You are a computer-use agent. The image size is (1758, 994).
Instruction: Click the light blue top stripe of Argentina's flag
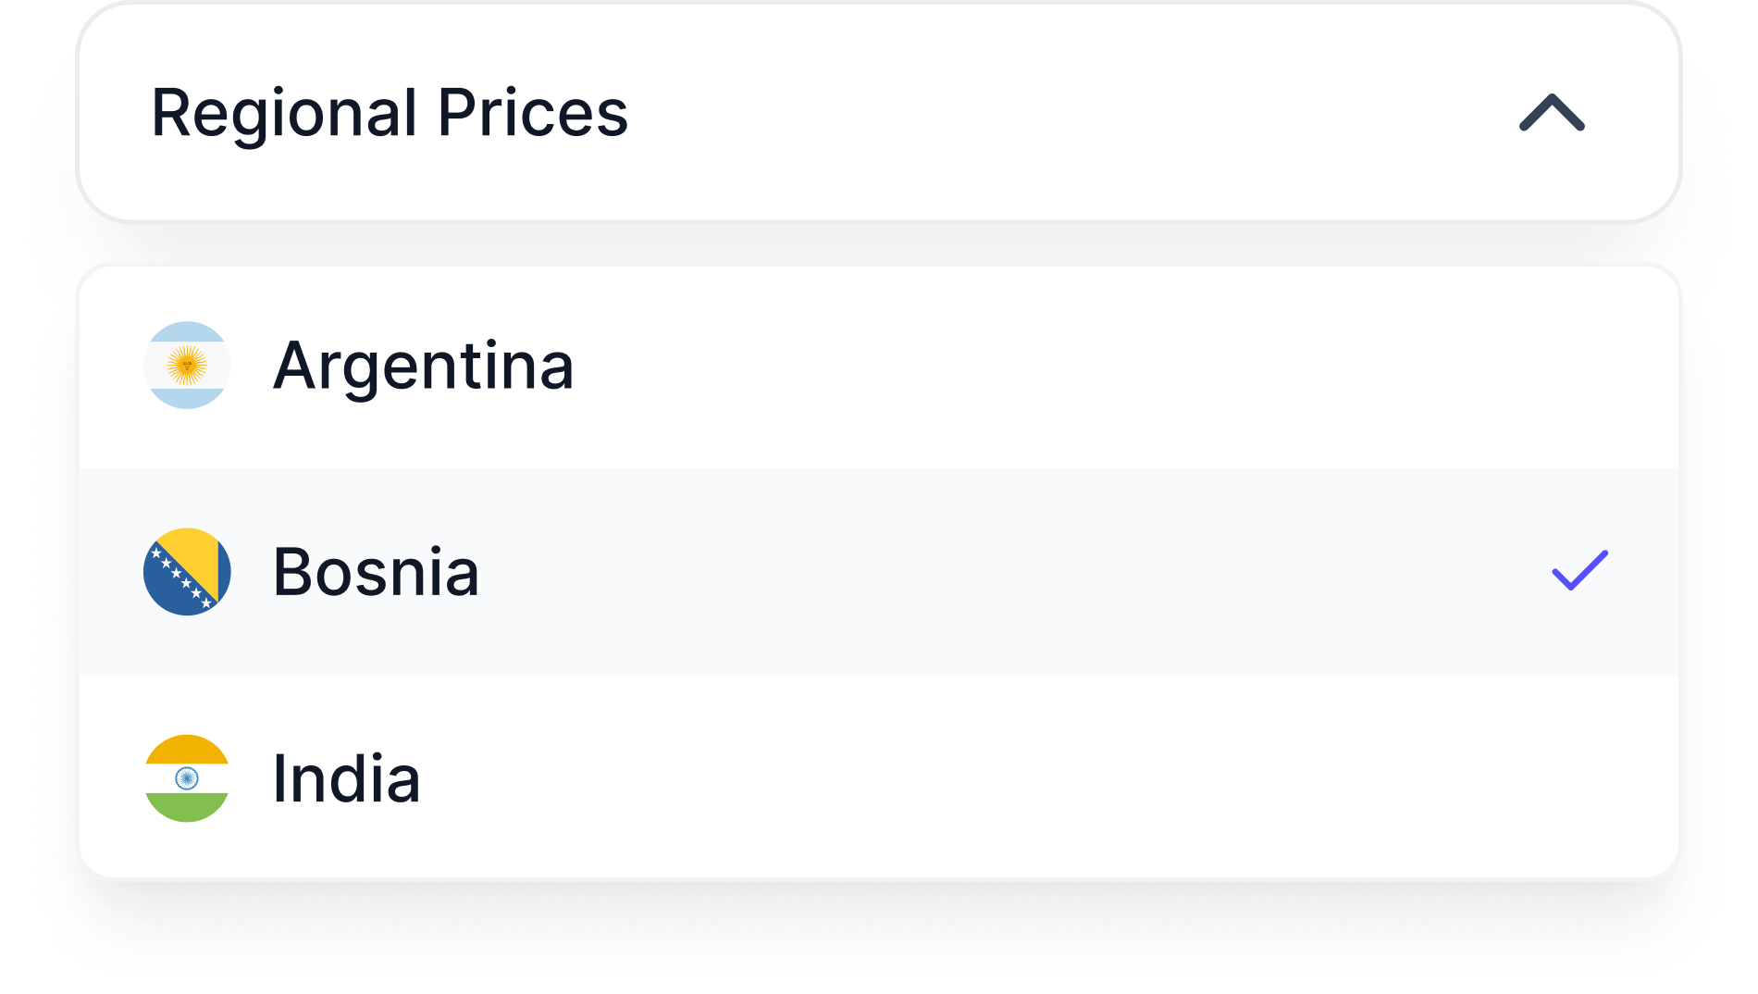(187, 332)
